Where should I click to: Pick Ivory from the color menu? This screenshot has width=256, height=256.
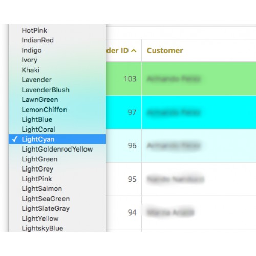click(57, 60)
